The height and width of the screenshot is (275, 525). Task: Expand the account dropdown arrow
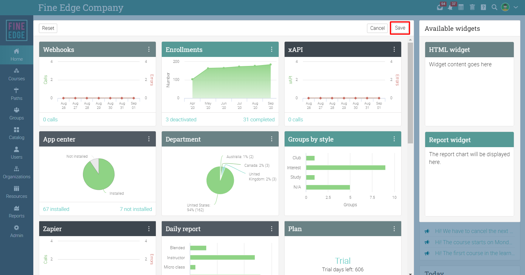click(x=516, y=7)
